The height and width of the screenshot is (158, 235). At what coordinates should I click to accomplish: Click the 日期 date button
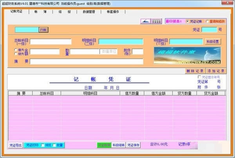[x=43, y=30]
